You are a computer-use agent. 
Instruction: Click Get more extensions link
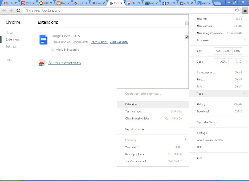pyautogui.click(x=64, y=63)
